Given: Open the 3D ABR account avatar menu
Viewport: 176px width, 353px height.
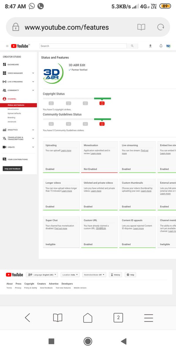Looking at the screenshot, I should [x=168, y=46].
